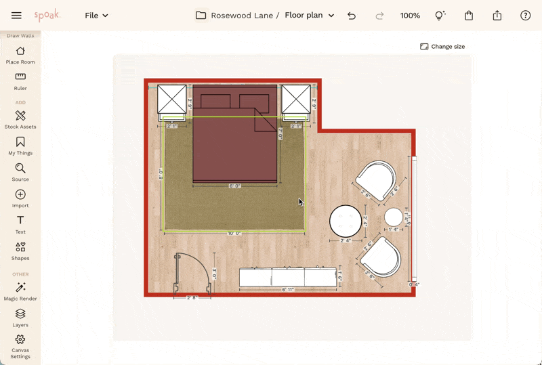Click the Change size button

[x=442, y=47]
